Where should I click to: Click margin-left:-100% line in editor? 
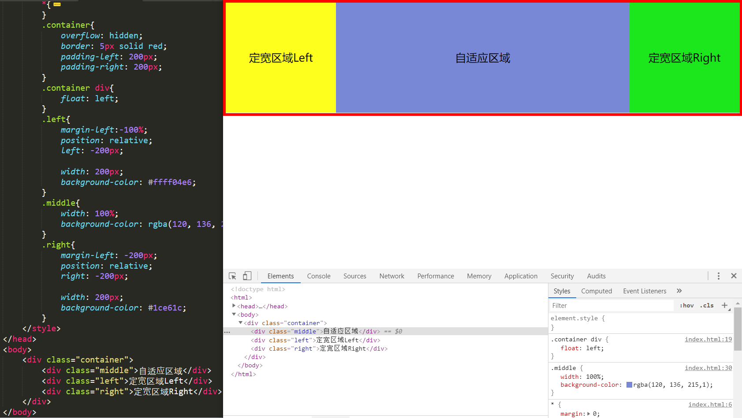tap(104, 130)
